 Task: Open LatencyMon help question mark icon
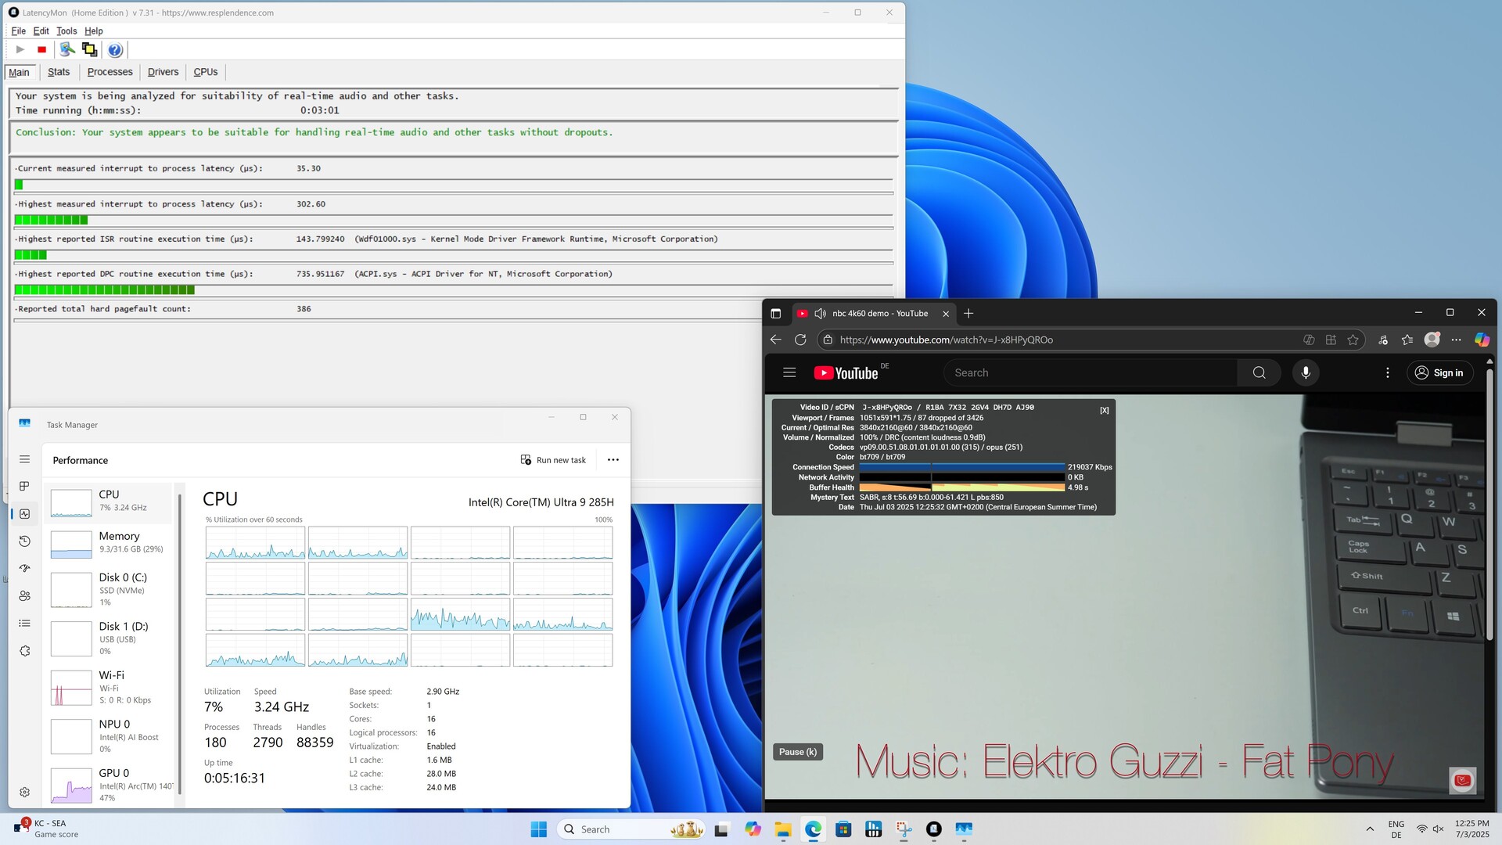click(115, 50)
